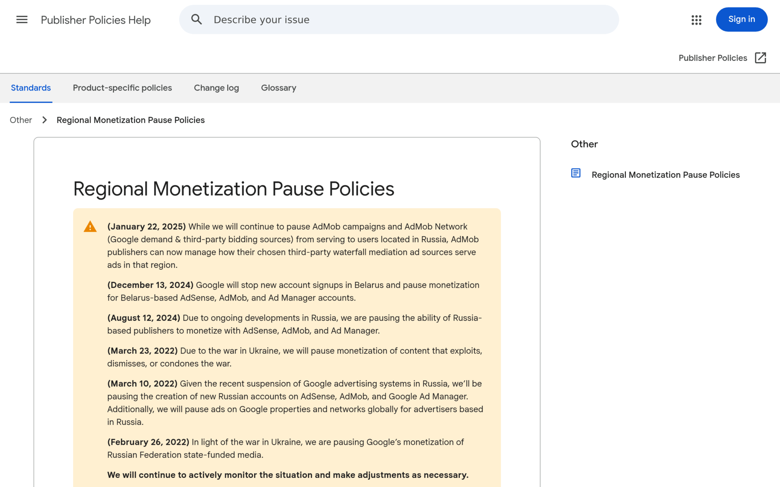Click the 'We will continue to actively monitor' sentence

pos(288,475)
